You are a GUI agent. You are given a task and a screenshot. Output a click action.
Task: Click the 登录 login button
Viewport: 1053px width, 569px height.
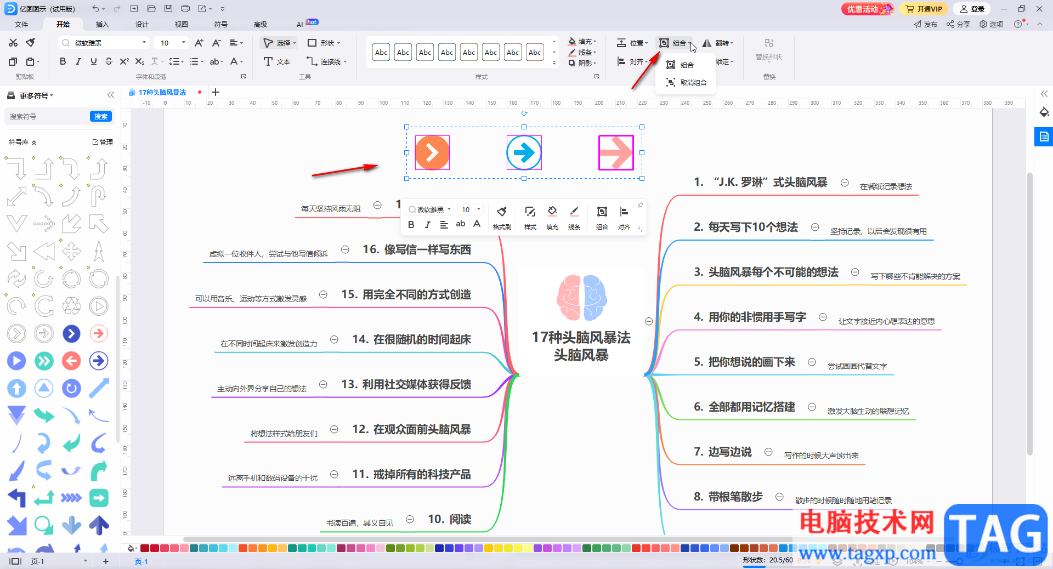pyautogui.click(x=972, y=9)
